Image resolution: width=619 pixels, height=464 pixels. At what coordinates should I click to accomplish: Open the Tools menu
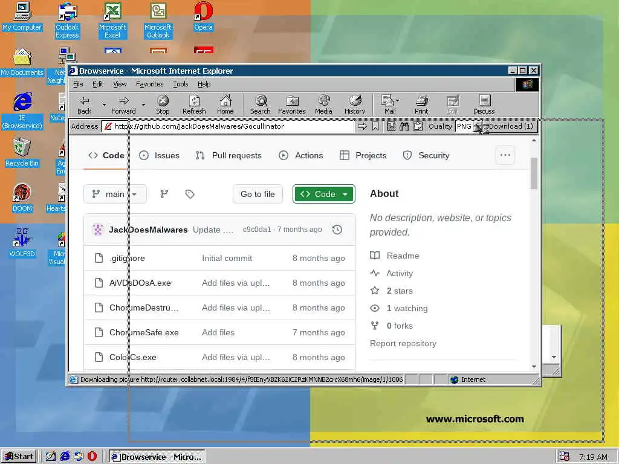point(180,84)
